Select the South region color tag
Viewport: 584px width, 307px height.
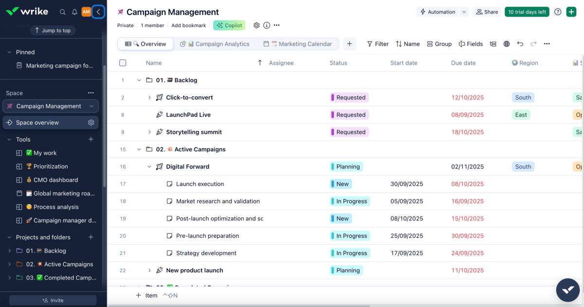click(523, 97)
